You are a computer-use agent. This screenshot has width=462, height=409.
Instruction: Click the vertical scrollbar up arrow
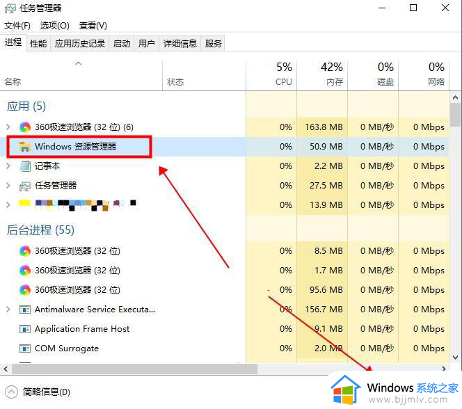455,97
